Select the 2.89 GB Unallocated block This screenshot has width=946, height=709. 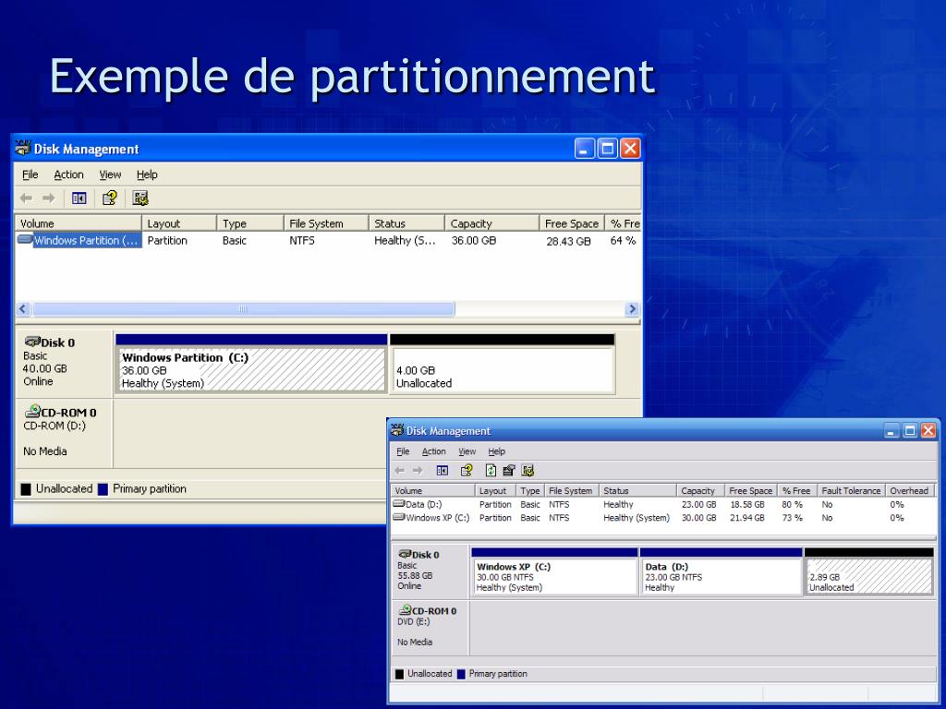[x=869, y=576]
